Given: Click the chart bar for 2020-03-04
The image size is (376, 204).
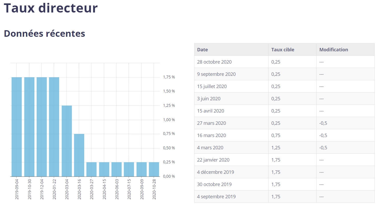Looking at the screenshot, I should 67,141.
